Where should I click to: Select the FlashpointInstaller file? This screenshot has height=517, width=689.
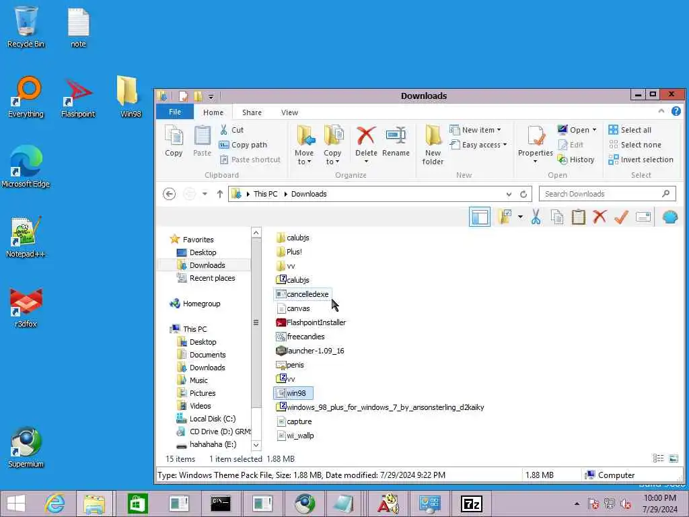(311, 322)
